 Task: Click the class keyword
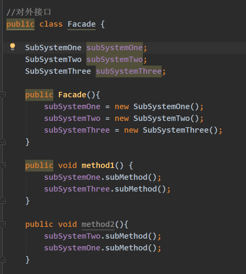pyautogui.click(x=51, y=24)
